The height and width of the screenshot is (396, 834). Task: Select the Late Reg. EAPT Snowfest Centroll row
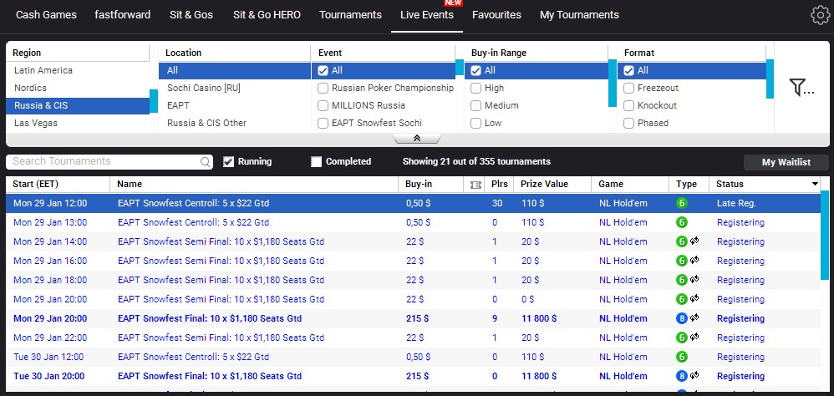[413, 203]
